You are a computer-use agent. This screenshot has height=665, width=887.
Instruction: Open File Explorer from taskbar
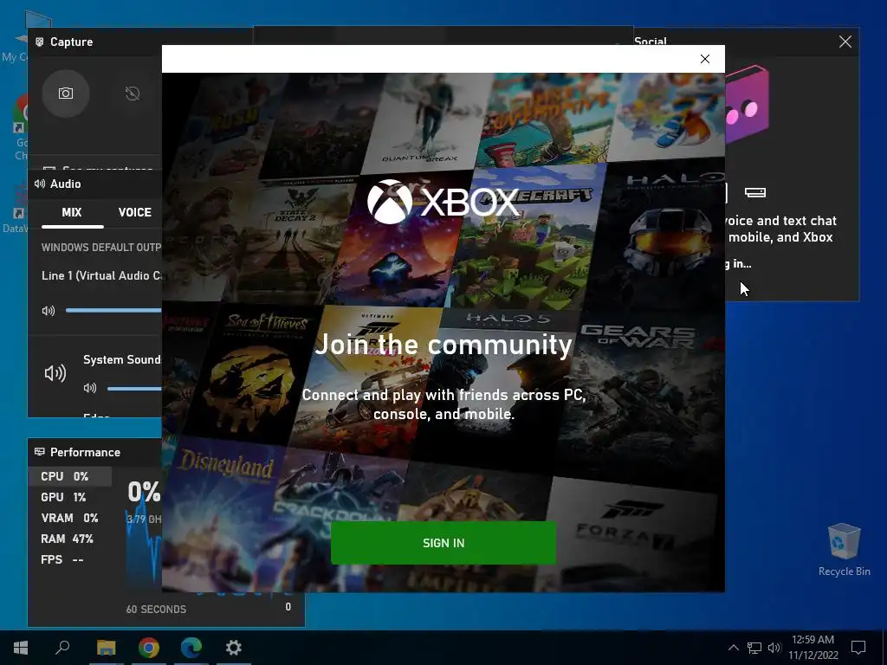[x=106, y=648]
